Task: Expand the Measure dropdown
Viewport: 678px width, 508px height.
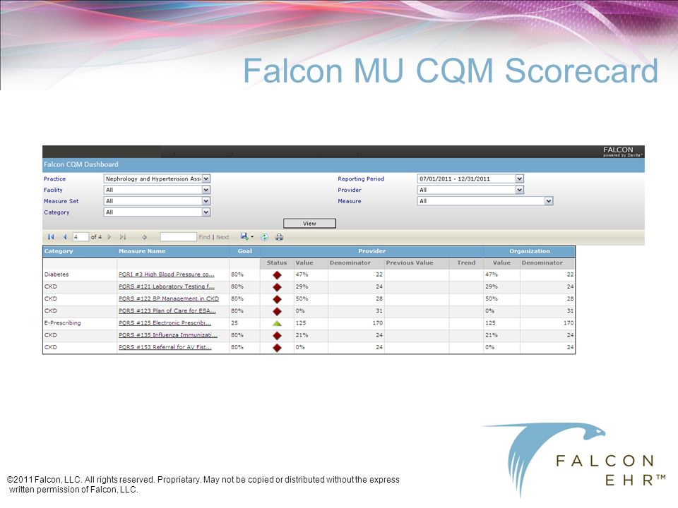Action: [x=549, y=201]
